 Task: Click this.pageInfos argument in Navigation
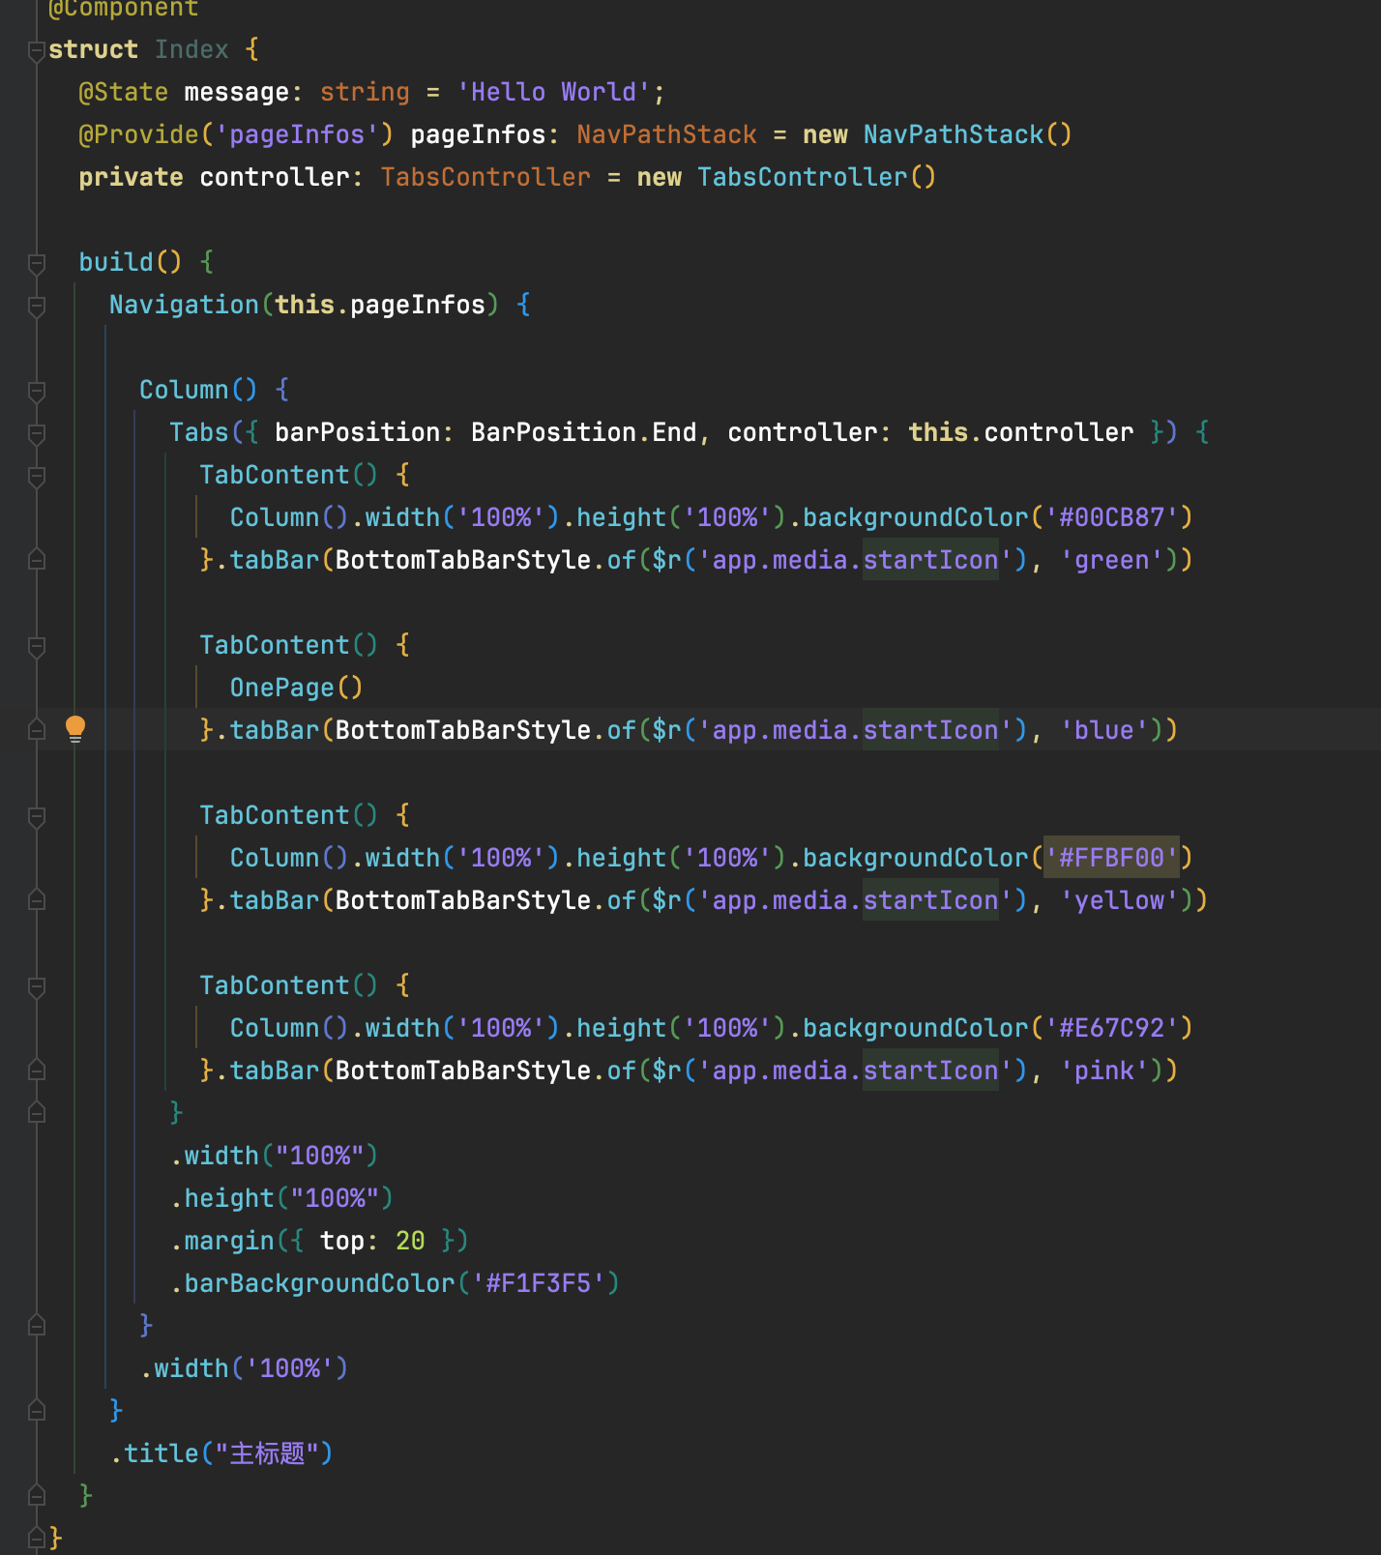coord(380,305)
